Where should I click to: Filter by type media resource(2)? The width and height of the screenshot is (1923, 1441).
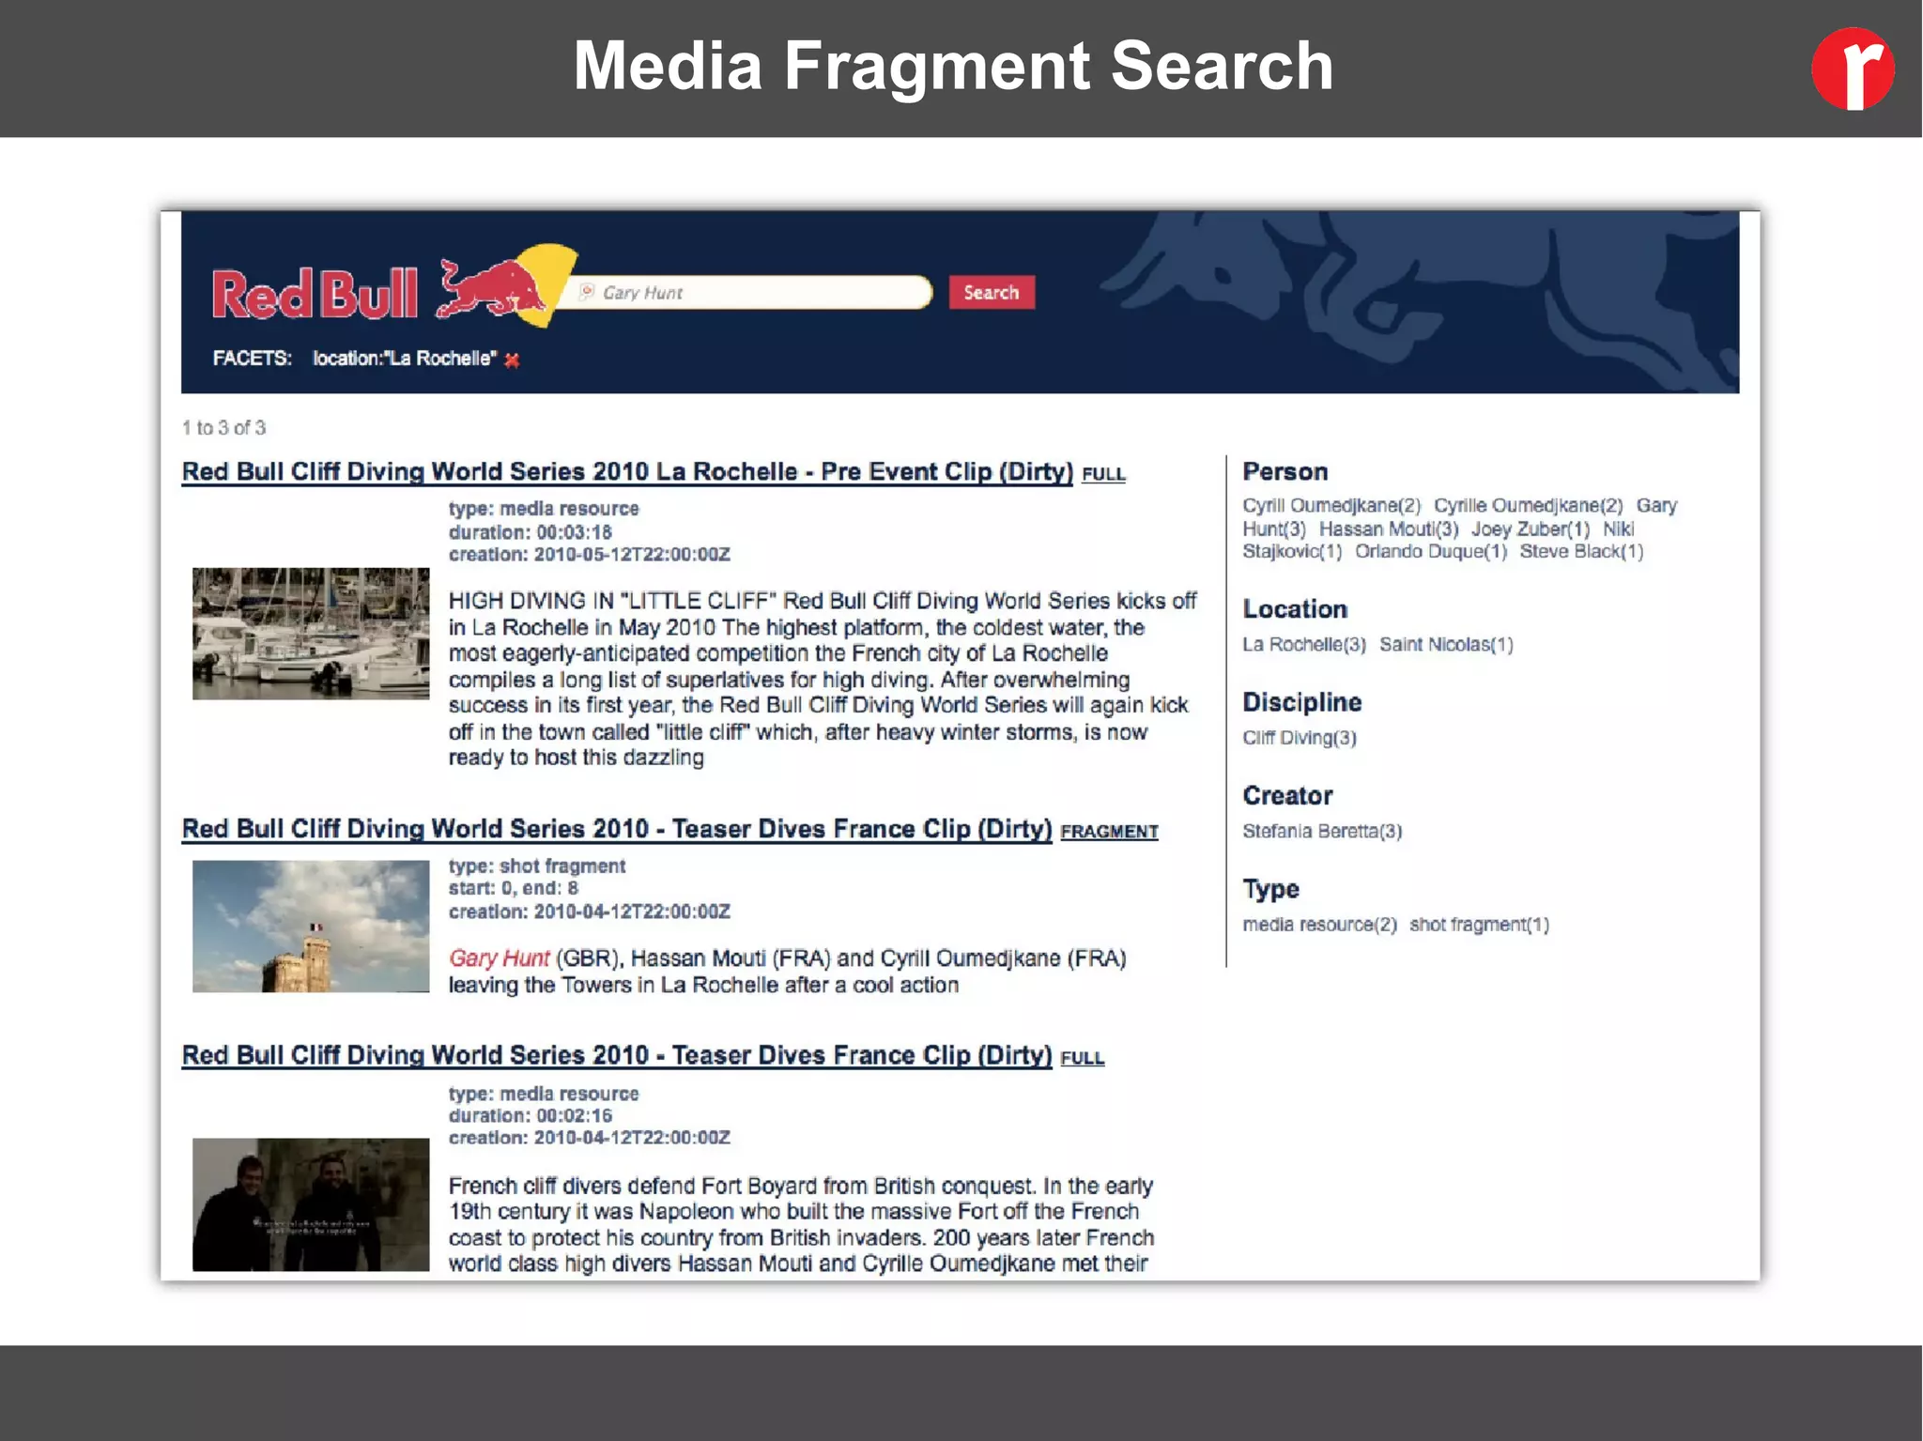[x=1319, y=925]
